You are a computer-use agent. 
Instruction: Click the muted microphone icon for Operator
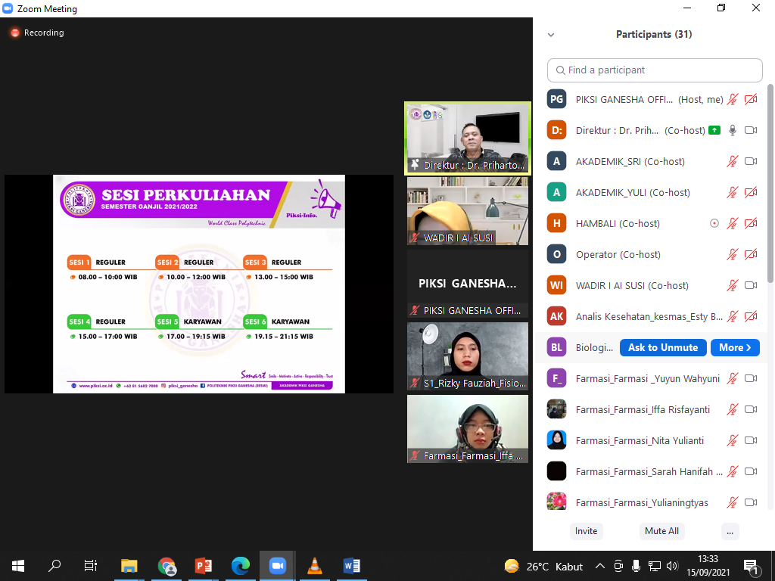733,254
